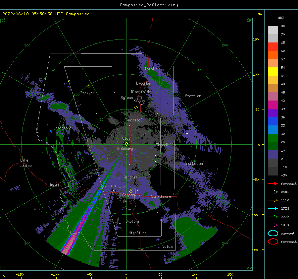Click the Calgary city label

[x=129, y=195]
